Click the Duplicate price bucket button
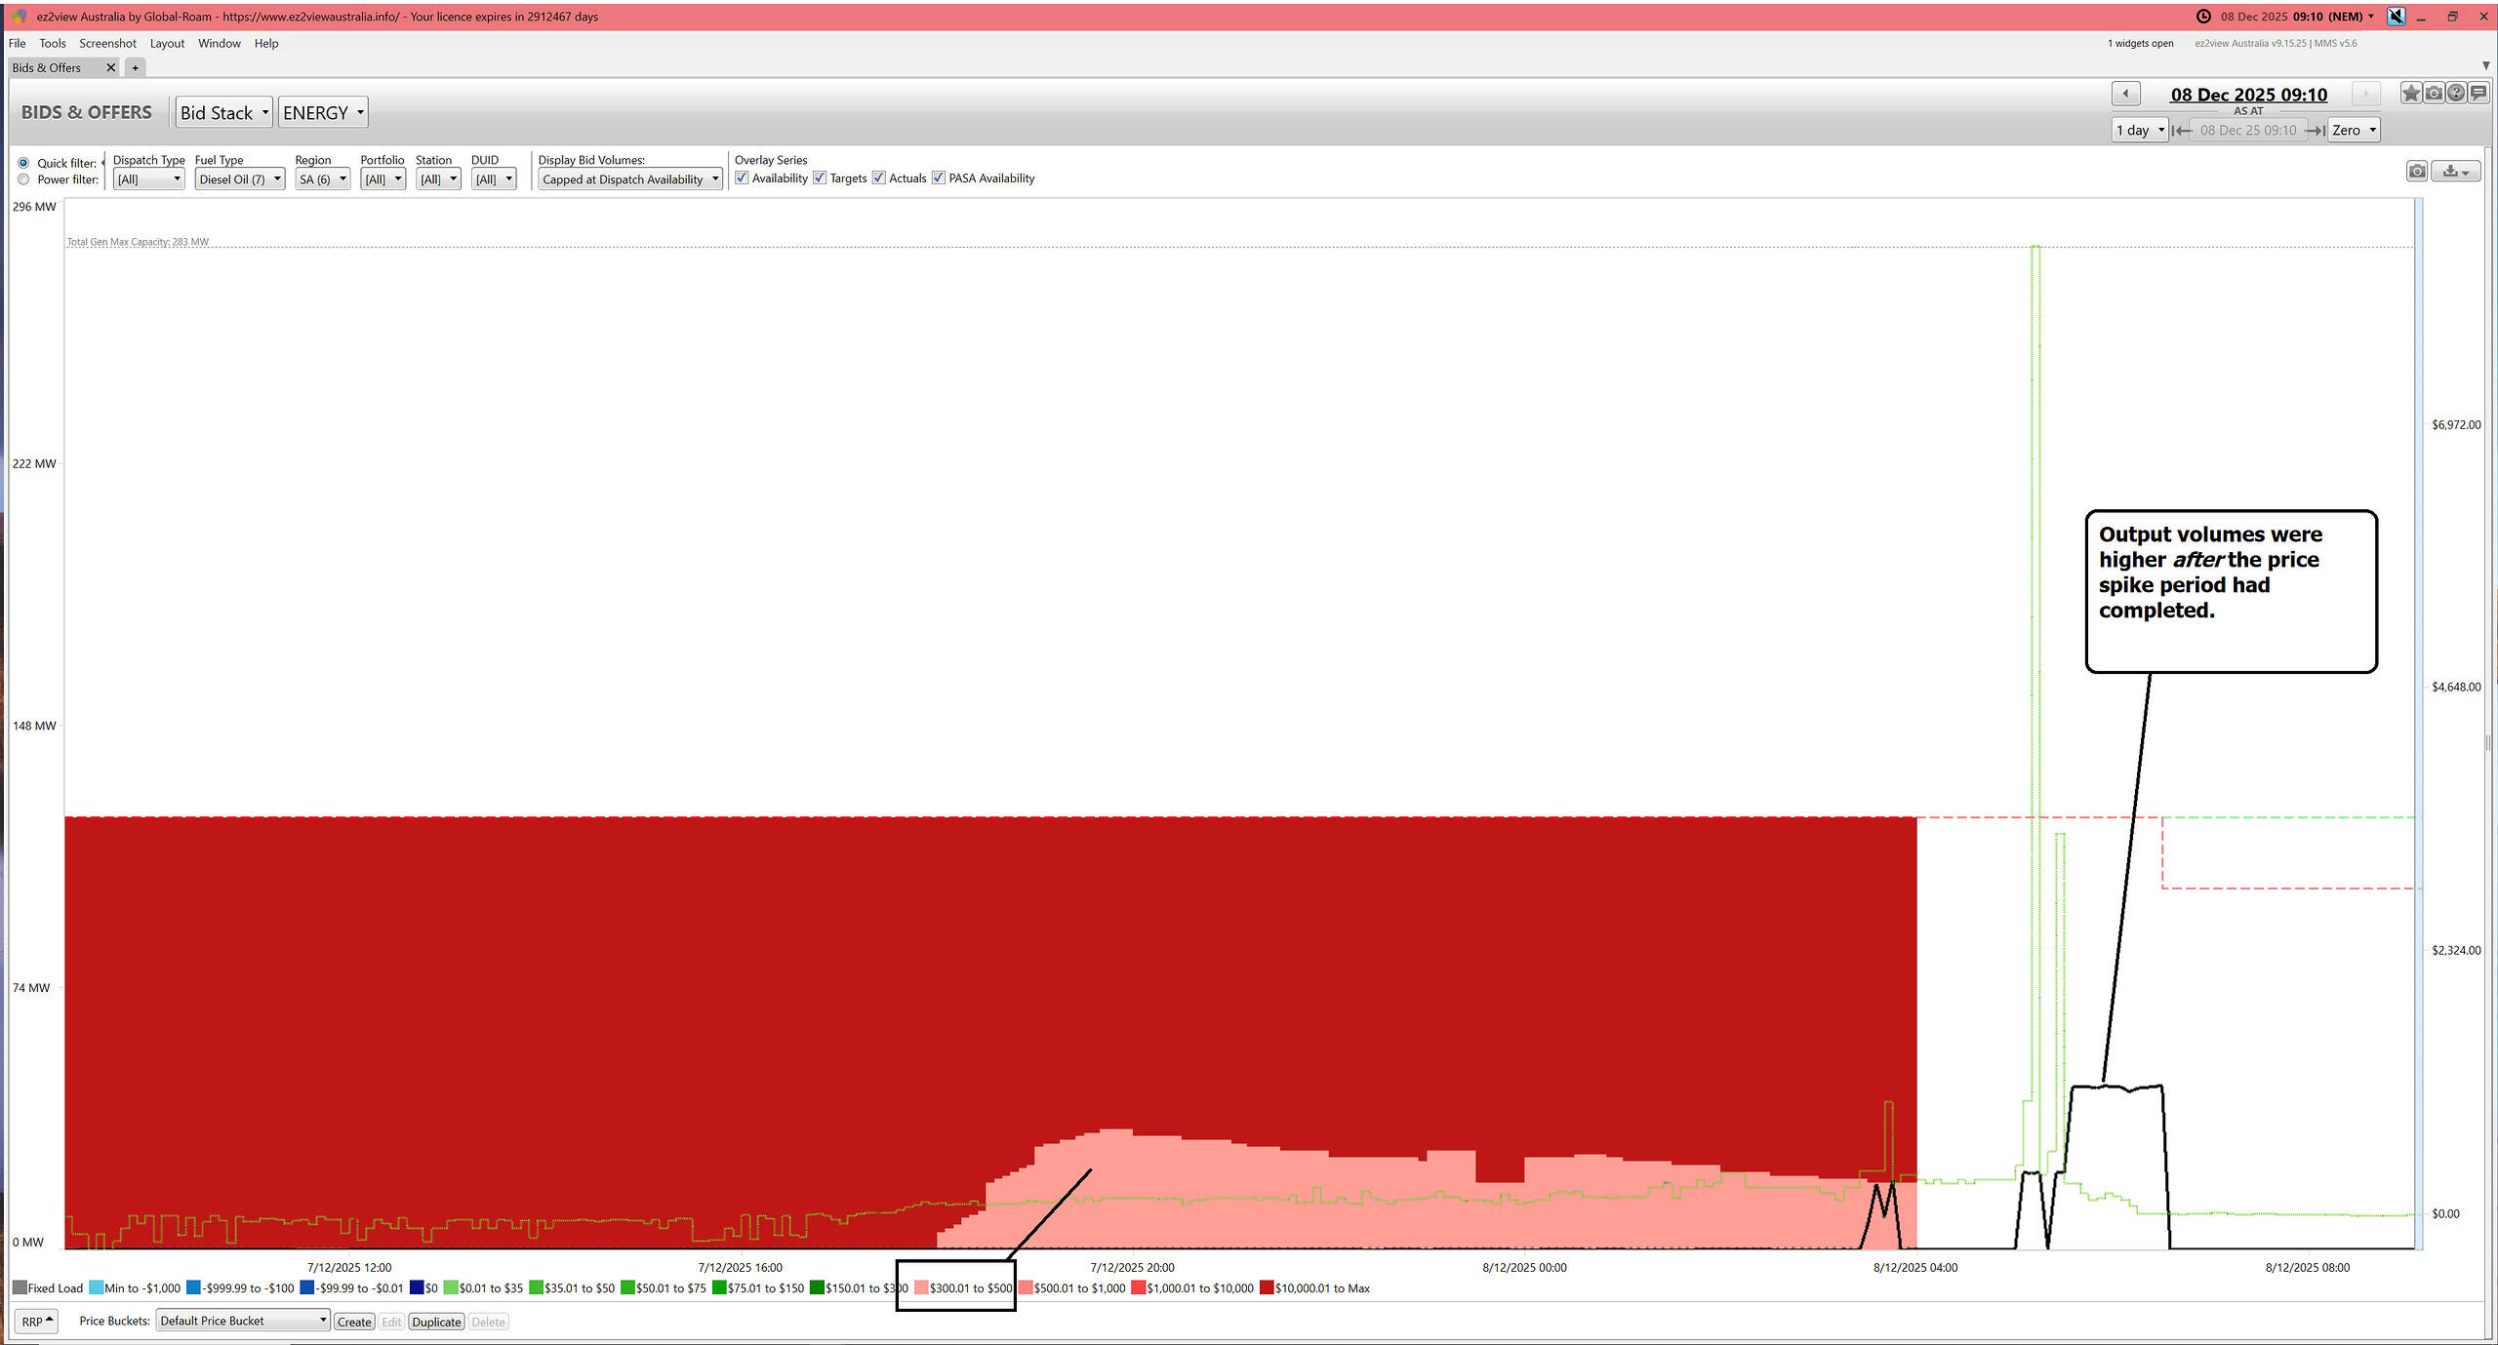 (436, 1322)
